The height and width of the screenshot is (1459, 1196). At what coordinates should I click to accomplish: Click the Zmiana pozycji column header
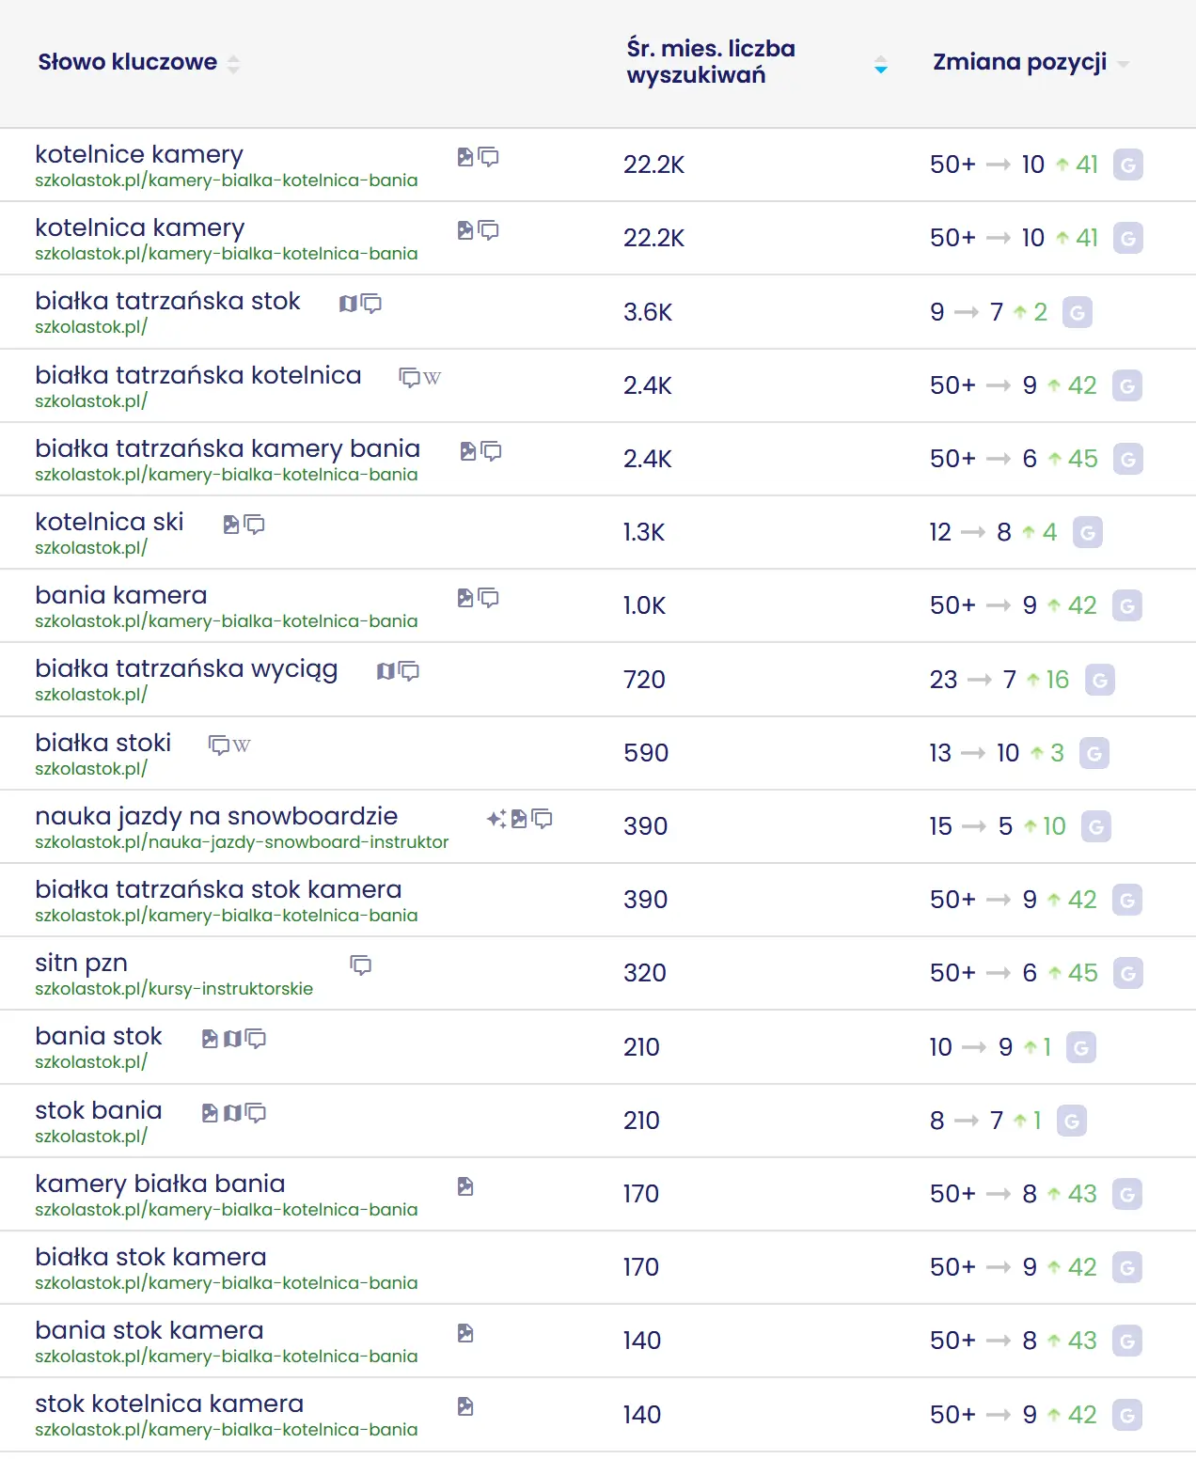point(1019,62)
